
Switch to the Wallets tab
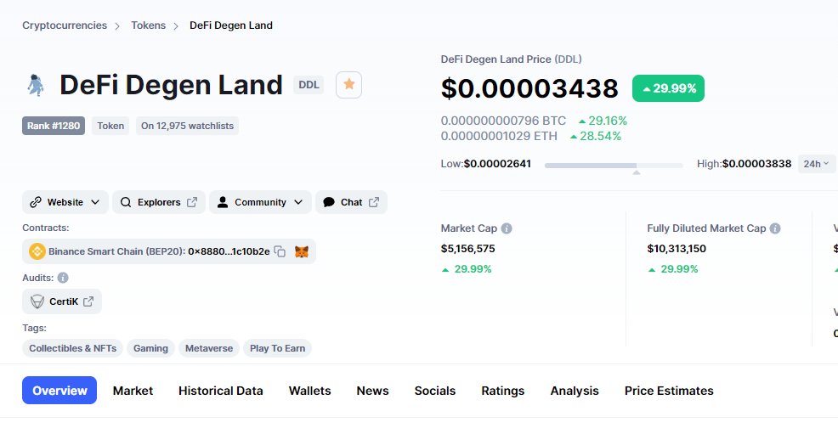tap(309, 391)
